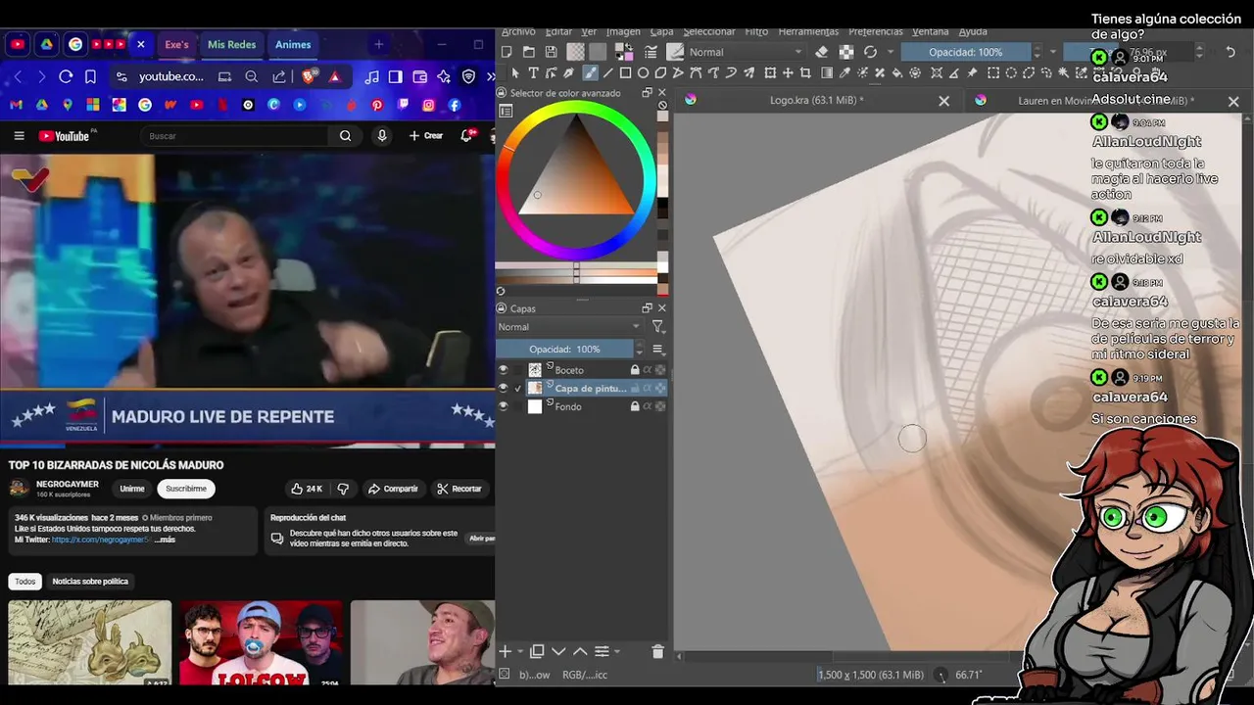
Task: Unlock the Fondo layer lock icon
Action: pos(635,406)
